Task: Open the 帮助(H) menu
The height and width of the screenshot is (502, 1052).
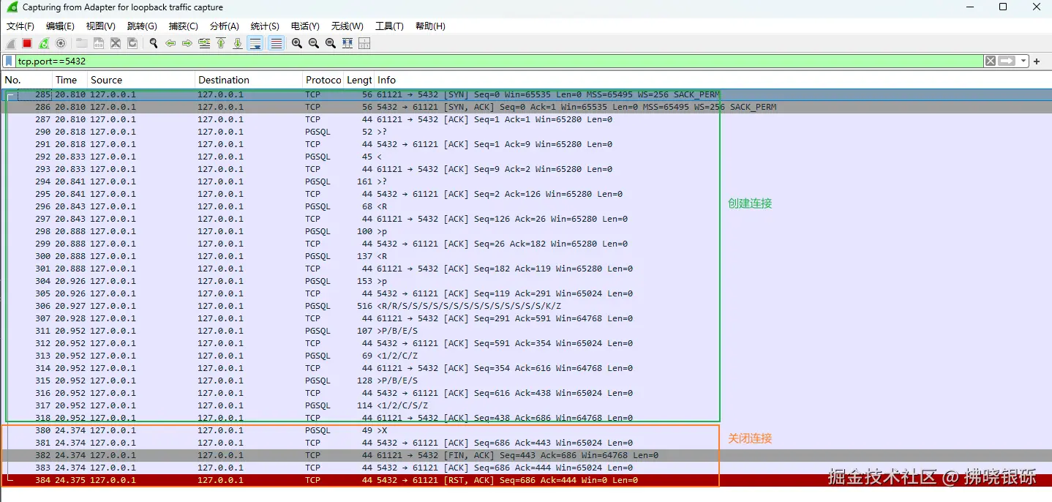Action: point(430,26)
